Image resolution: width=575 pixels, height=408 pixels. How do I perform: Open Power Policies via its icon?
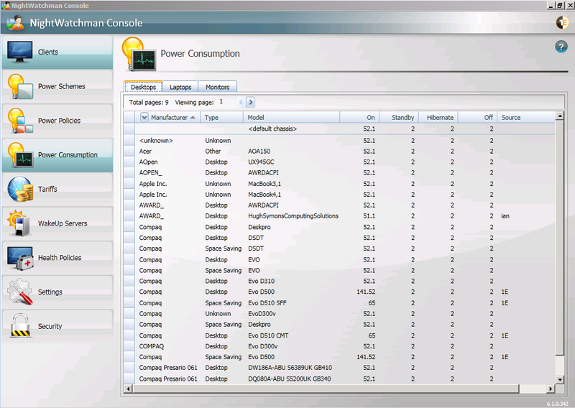[19, 121]
